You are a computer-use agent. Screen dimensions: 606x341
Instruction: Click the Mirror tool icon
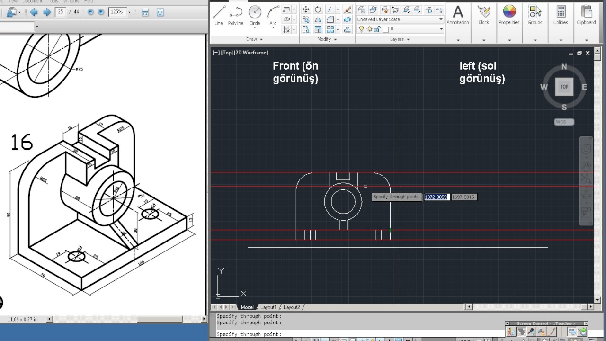pyautogui.click(x=318, y=19)
